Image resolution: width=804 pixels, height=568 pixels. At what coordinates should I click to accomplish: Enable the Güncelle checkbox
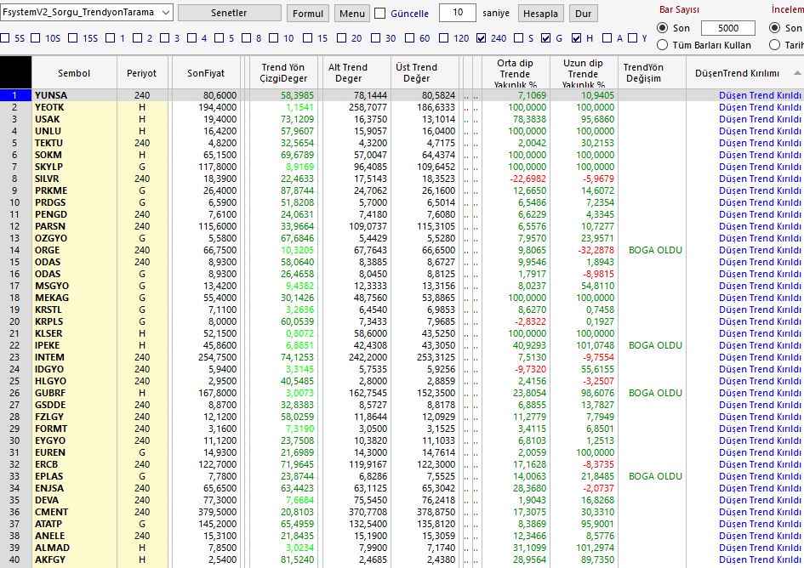380,14
